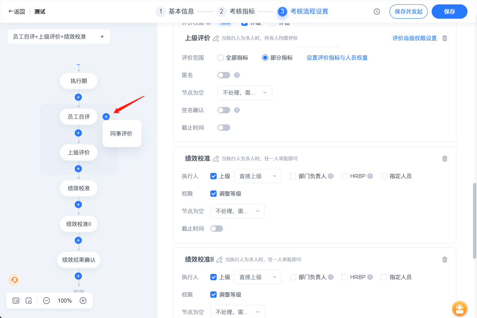
Task: Toggle the 匿名 anonymous switch off
Action: tap(223, 75)
